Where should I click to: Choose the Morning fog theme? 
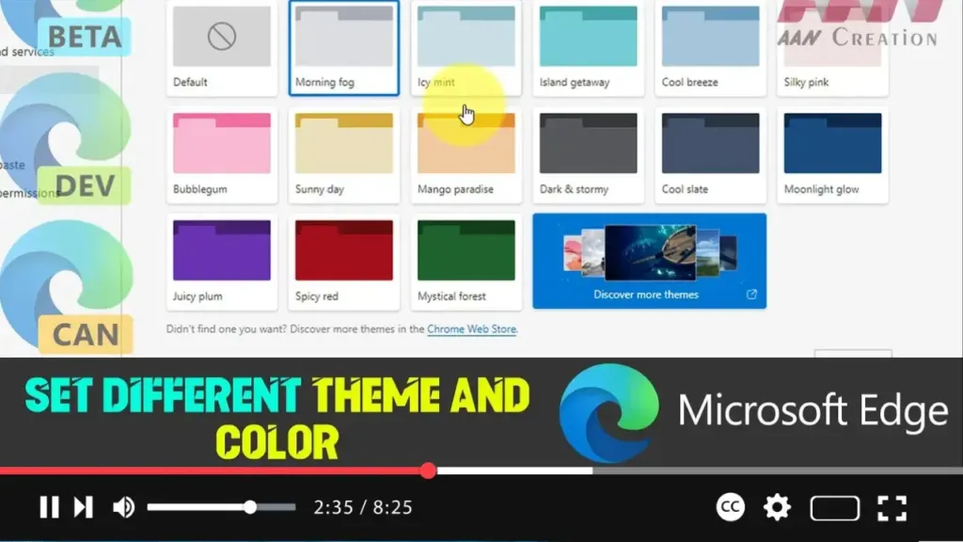click(343, 47)
